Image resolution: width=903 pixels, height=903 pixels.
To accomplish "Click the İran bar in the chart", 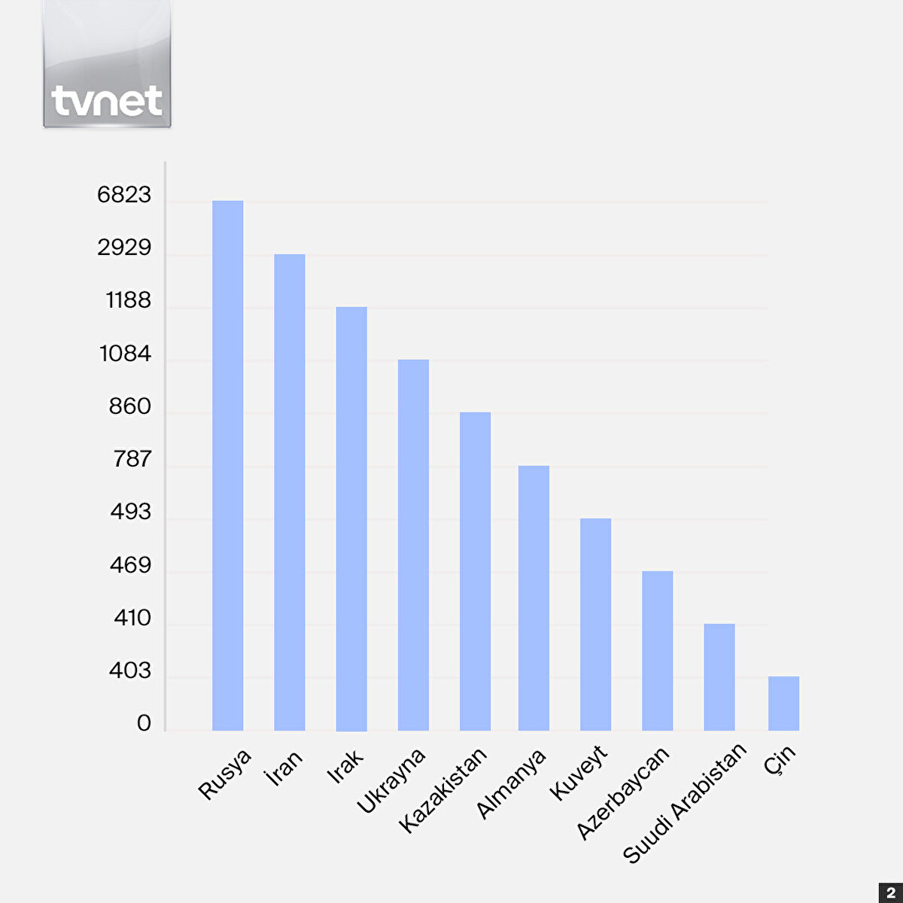I will pos(290,492).
